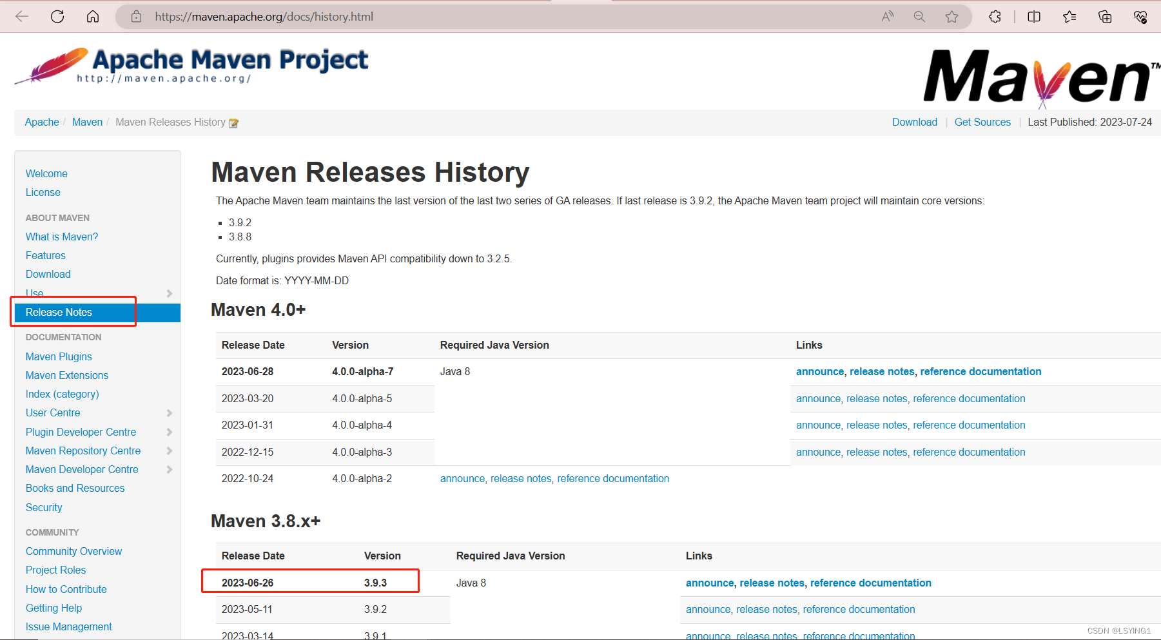Click the Maven 4.0+ heading
Viewport: 1161px width, 640px height.
[258, 310]
